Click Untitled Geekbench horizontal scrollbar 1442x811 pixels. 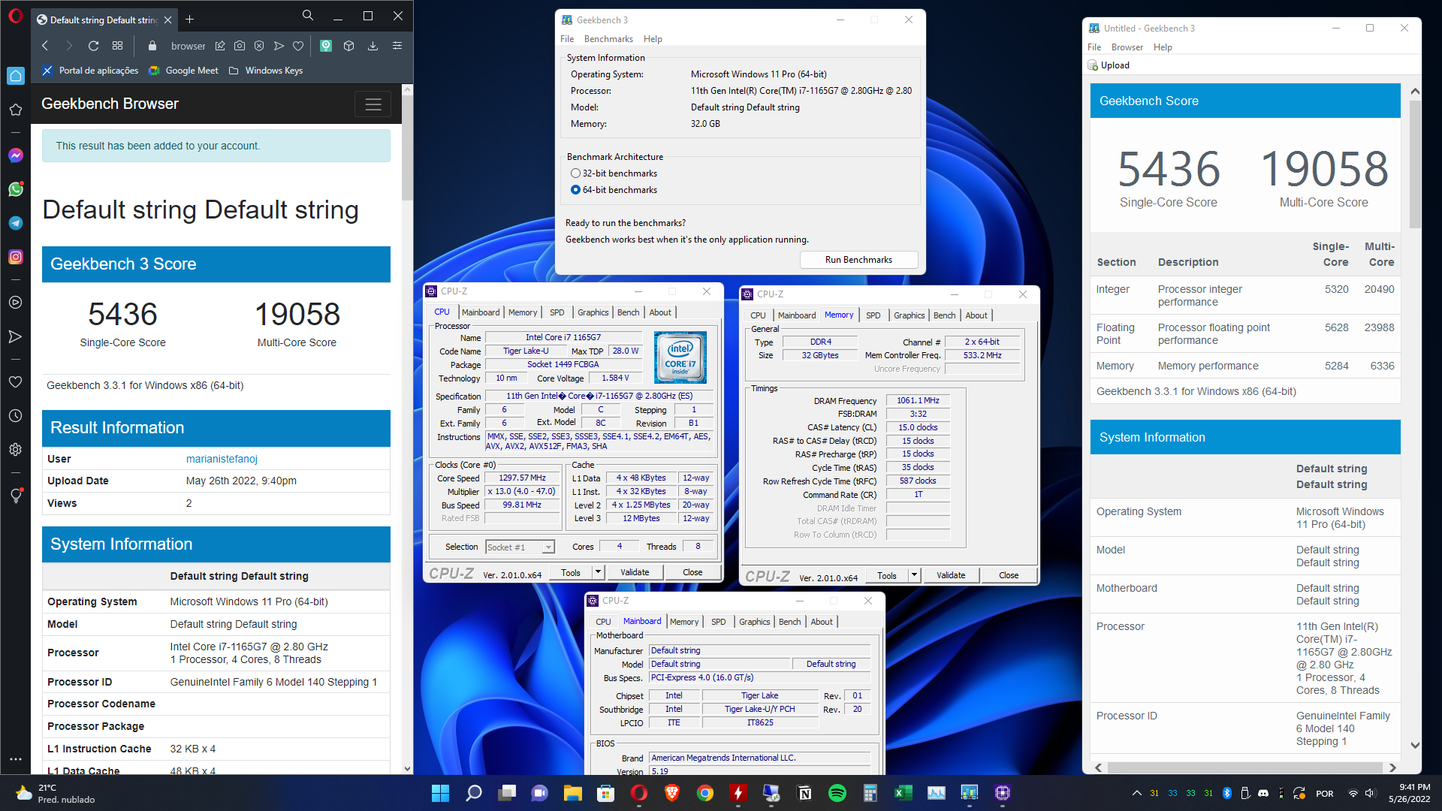point(1244,767)
